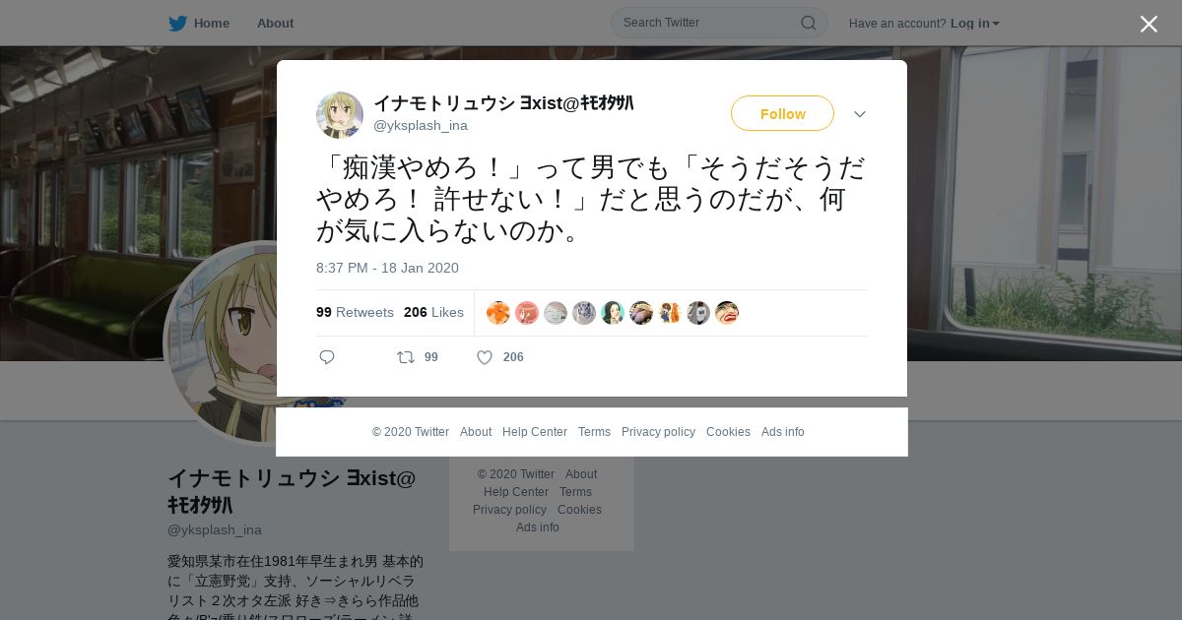This screenshot has height=620, width=1182.
Task: Open first liker's orange avatar
Action: pos(498,313)
